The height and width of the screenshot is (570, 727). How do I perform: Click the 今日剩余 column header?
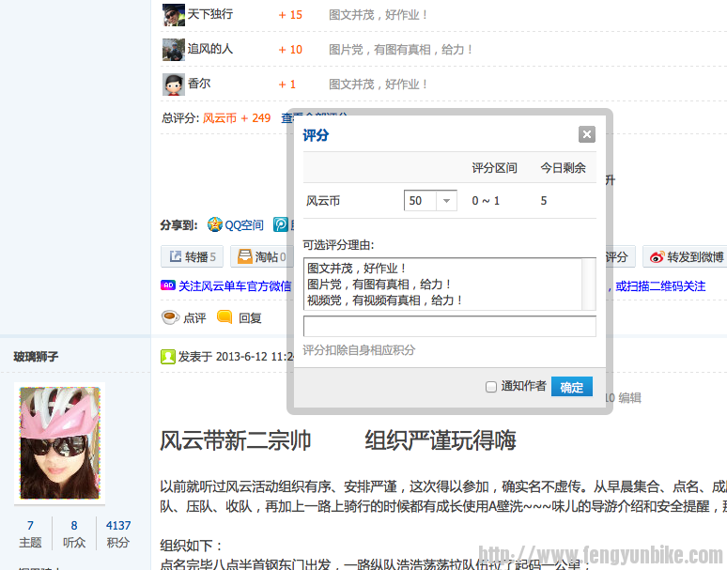click(563, 168)
